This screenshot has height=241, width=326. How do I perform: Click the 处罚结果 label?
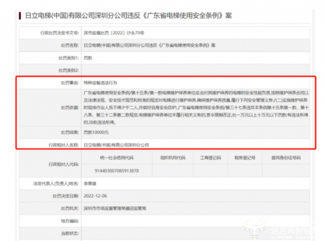pos(70,132)
